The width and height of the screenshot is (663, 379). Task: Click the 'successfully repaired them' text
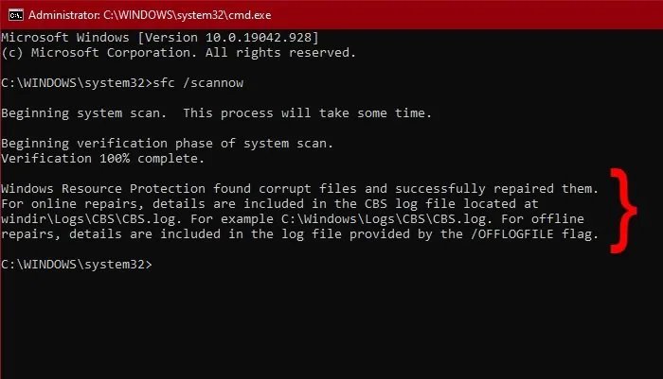click(504, 189)
